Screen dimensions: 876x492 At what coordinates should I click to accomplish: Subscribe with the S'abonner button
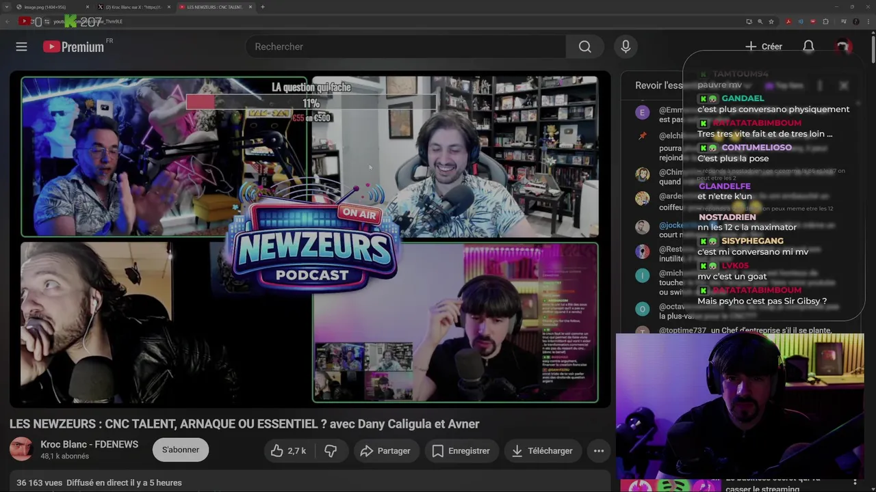coord(181,450)
